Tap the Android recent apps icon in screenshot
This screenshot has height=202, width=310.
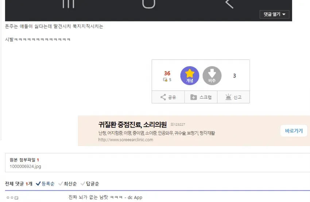68,4
